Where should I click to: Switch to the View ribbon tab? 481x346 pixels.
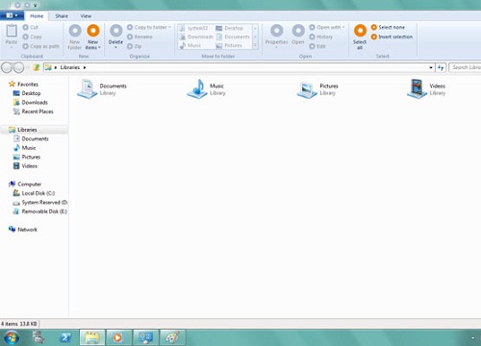click(x=86, y=16)
